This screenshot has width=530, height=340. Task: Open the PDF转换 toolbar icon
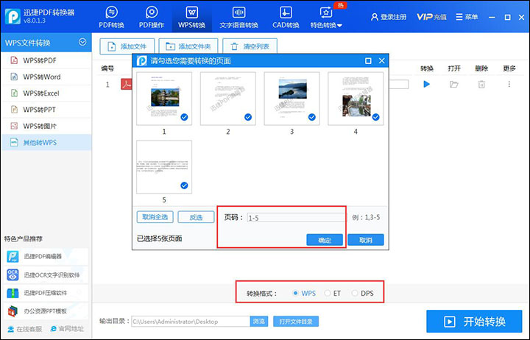point(111,13)
